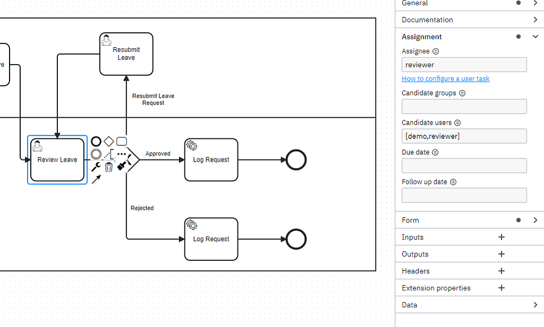
Task: Toggle FEEL expression for Due date
Action: (x=435, y=152)
